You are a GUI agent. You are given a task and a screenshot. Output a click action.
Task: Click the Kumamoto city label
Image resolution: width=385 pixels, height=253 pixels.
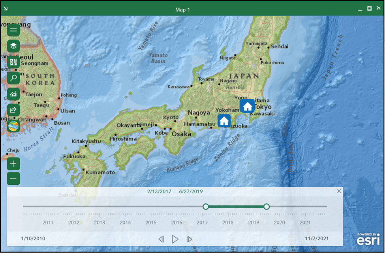tap(100, 172)
